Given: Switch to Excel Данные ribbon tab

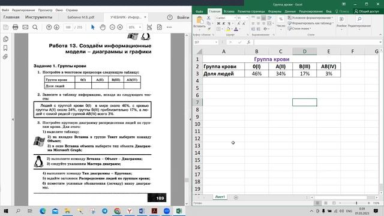Looking at the screenshot, I should pyautogui.click(x=290, y=11).
